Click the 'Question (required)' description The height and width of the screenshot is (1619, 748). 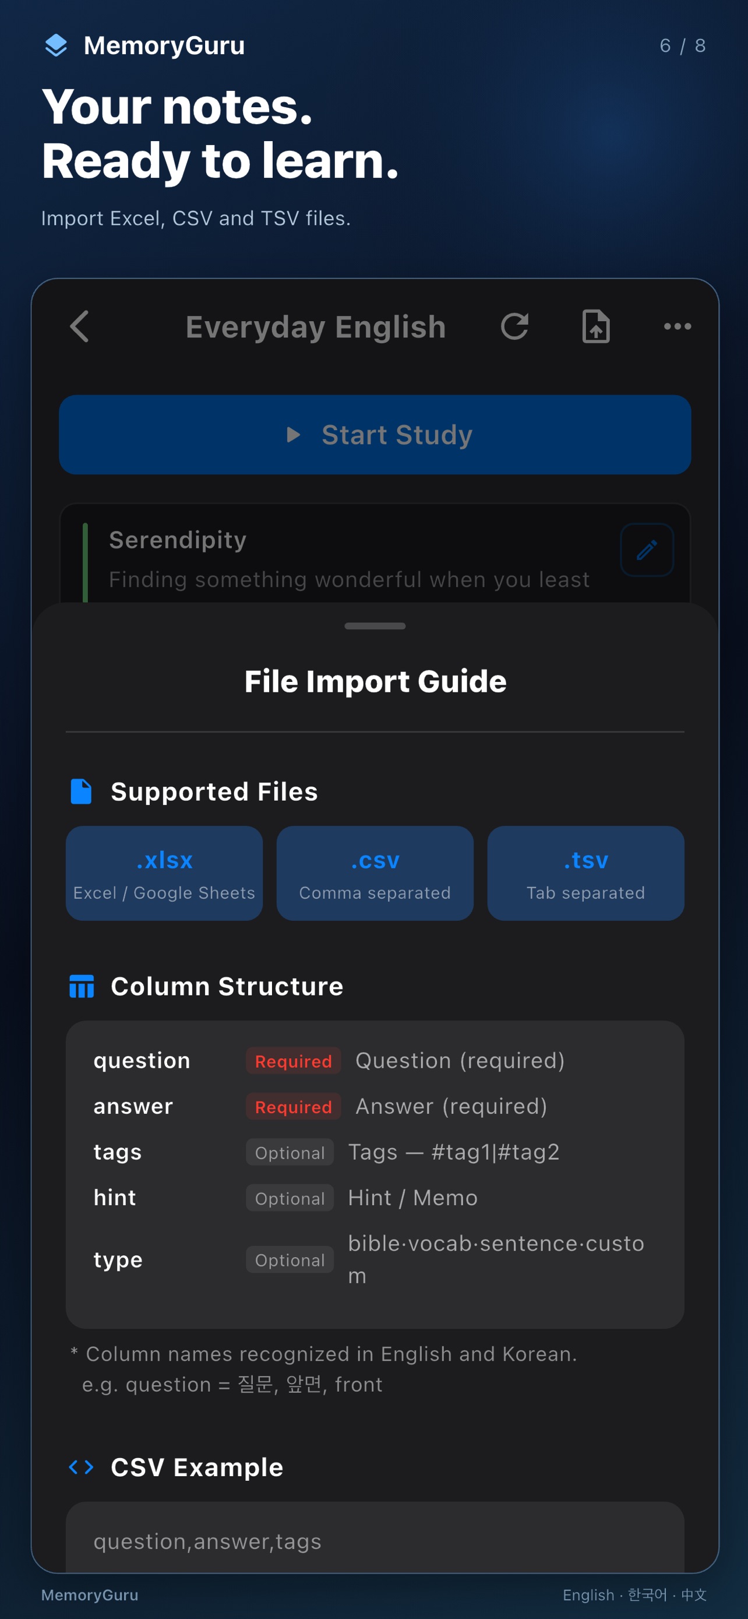tap(460, 1060)
